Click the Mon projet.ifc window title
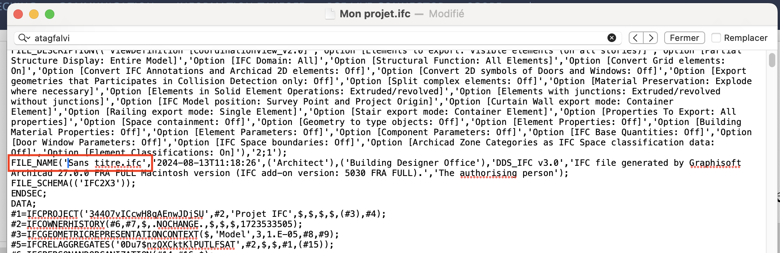The height and width of the screenshot is (253, 780). (x=375, y=14)
